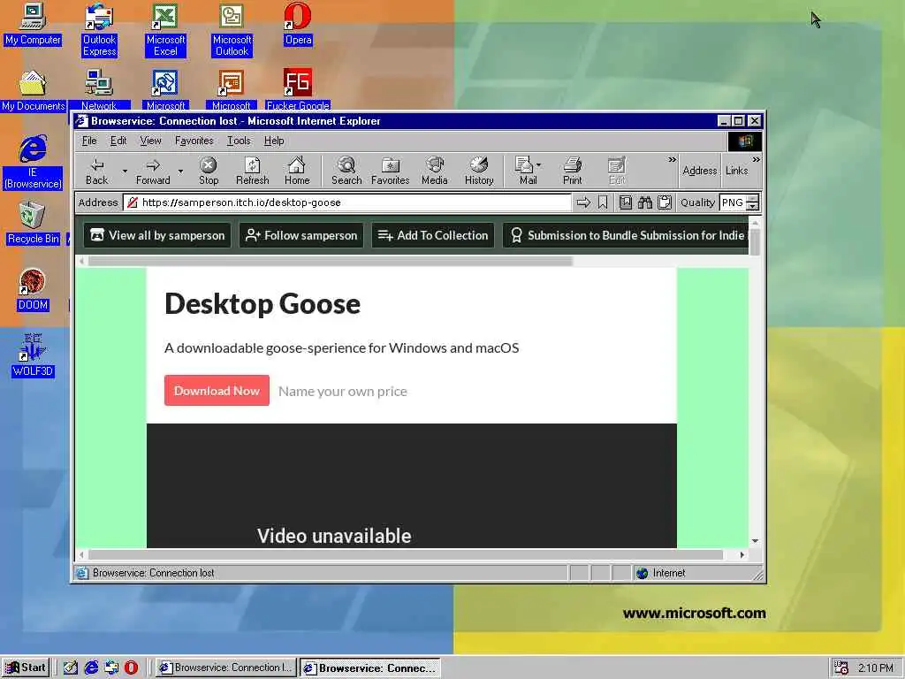Select the My Documents desktop icon

coord(33,91)
